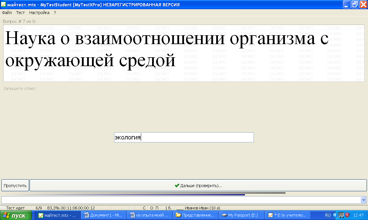Click the 'Вопрос # 7 из 9:' label
This screenshot has width=368, height=220.
[19, 21]
